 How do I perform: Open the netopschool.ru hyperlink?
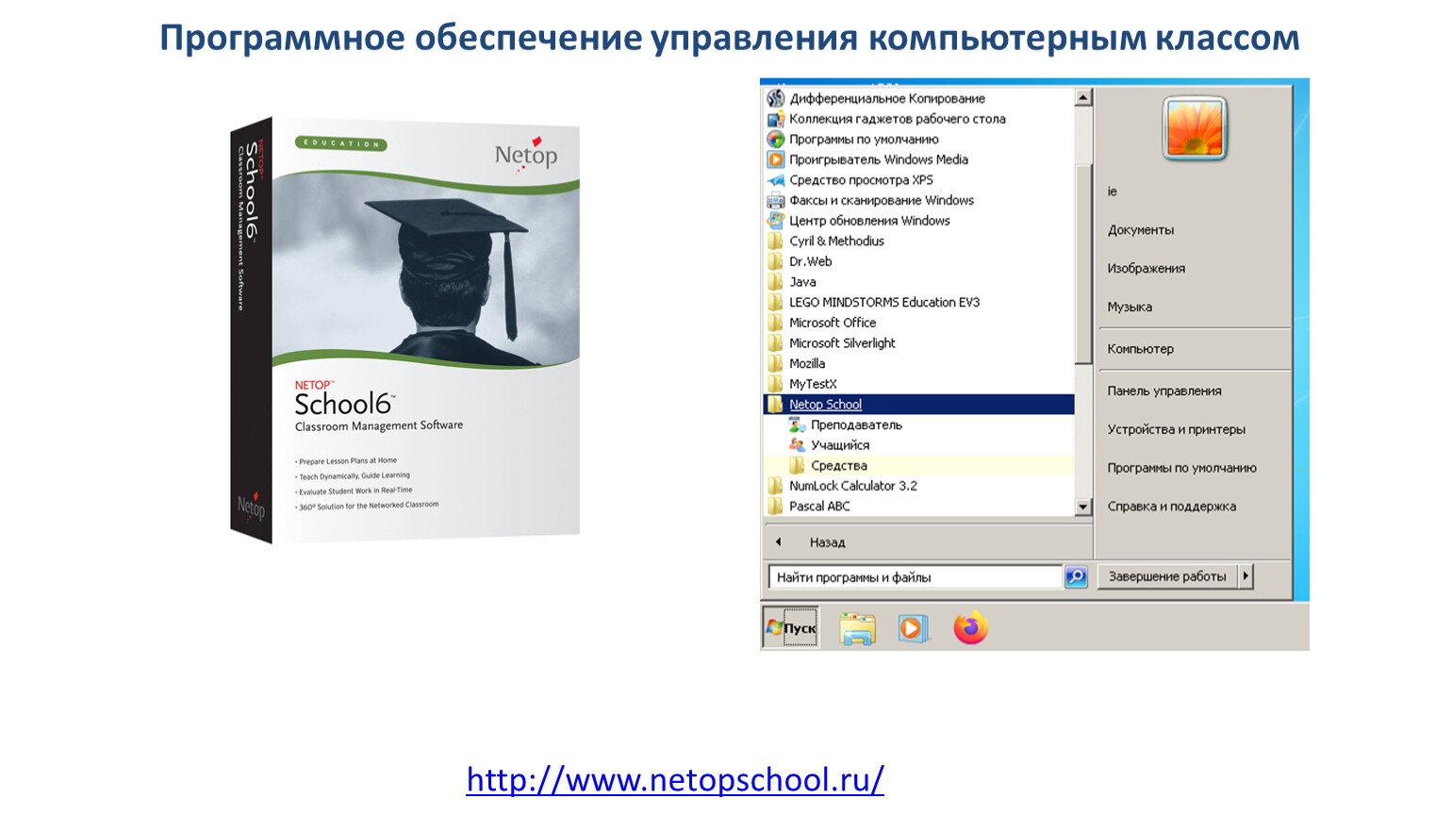675,780
